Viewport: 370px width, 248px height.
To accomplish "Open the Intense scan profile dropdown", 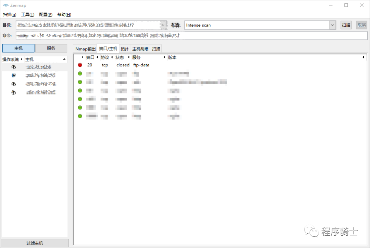I will 332,25.
